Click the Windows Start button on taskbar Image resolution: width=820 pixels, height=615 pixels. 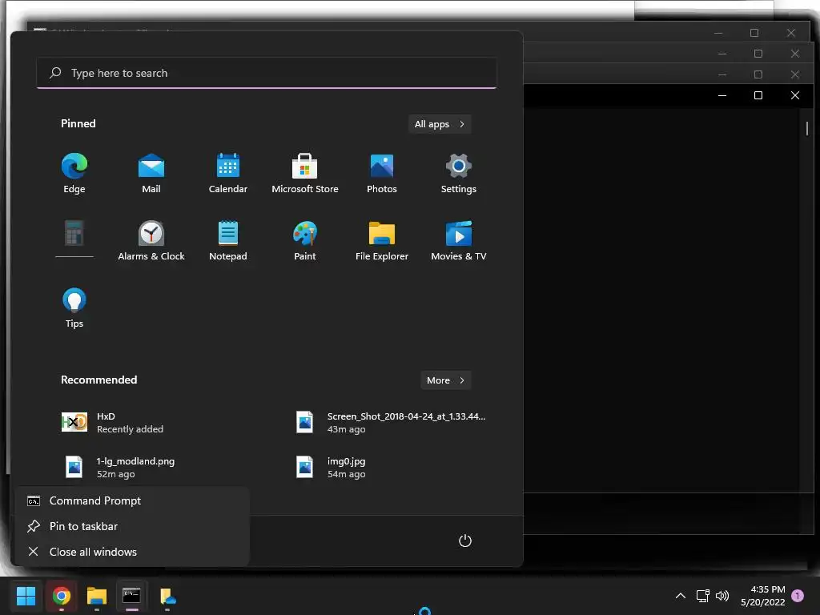[x=26, y=596]
